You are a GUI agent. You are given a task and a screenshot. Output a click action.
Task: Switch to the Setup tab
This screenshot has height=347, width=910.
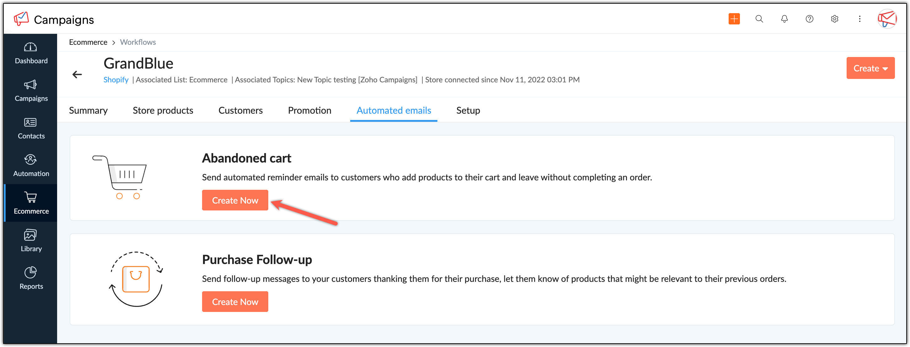(468, 110)
